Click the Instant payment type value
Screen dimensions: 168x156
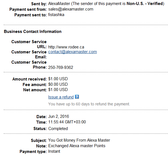point(54,151)
